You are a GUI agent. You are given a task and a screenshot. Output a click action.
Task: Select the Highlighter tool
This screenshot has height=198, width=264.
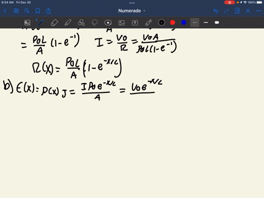tap(68, 23)
